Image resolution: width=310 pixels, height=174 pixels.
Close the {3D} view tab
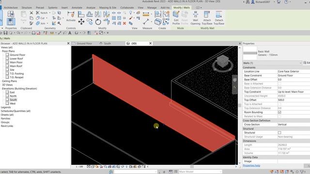click(x=151, y=43)
